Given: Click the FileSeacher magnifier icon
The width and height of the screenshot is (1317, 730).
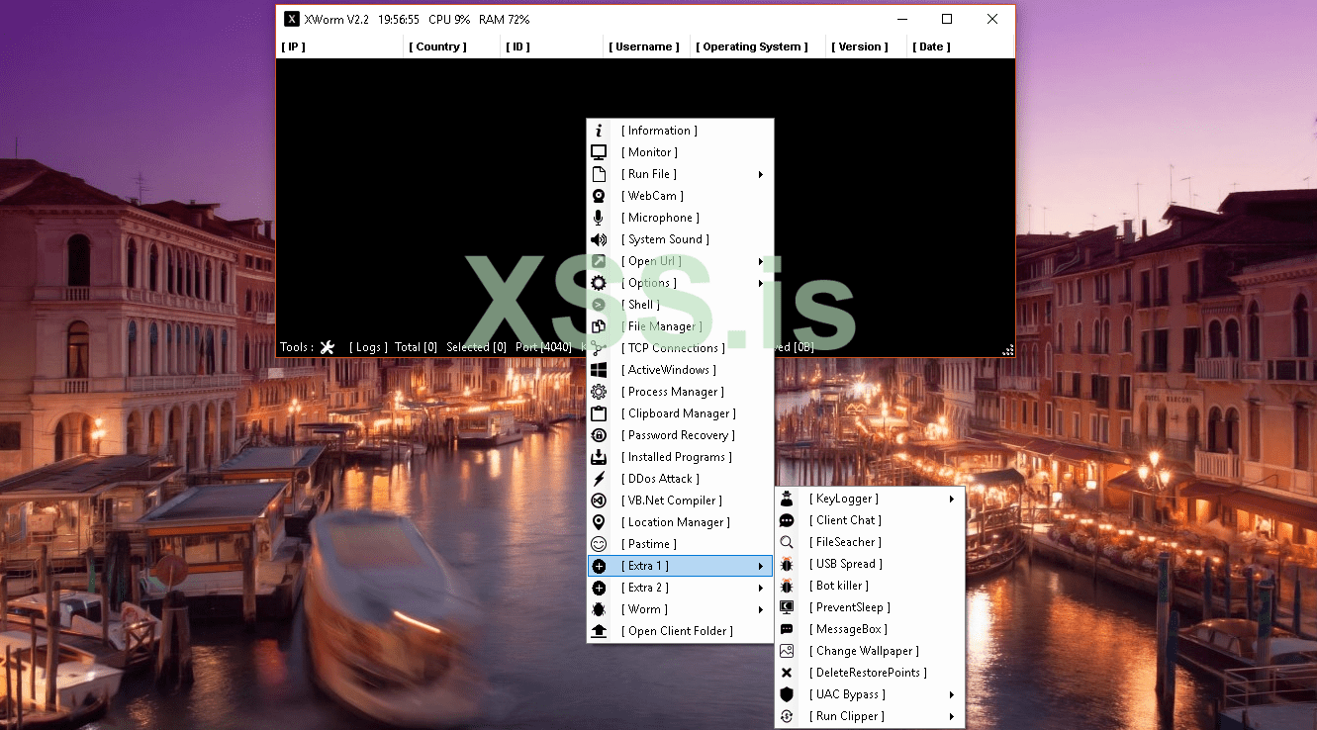Looking at the screenshot, I should point(787,542).
